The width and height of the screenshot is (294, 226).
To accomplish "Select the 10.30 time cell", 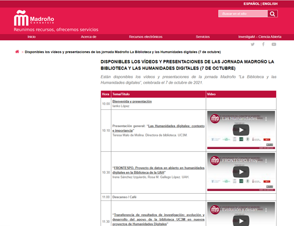I will point(106,172).
